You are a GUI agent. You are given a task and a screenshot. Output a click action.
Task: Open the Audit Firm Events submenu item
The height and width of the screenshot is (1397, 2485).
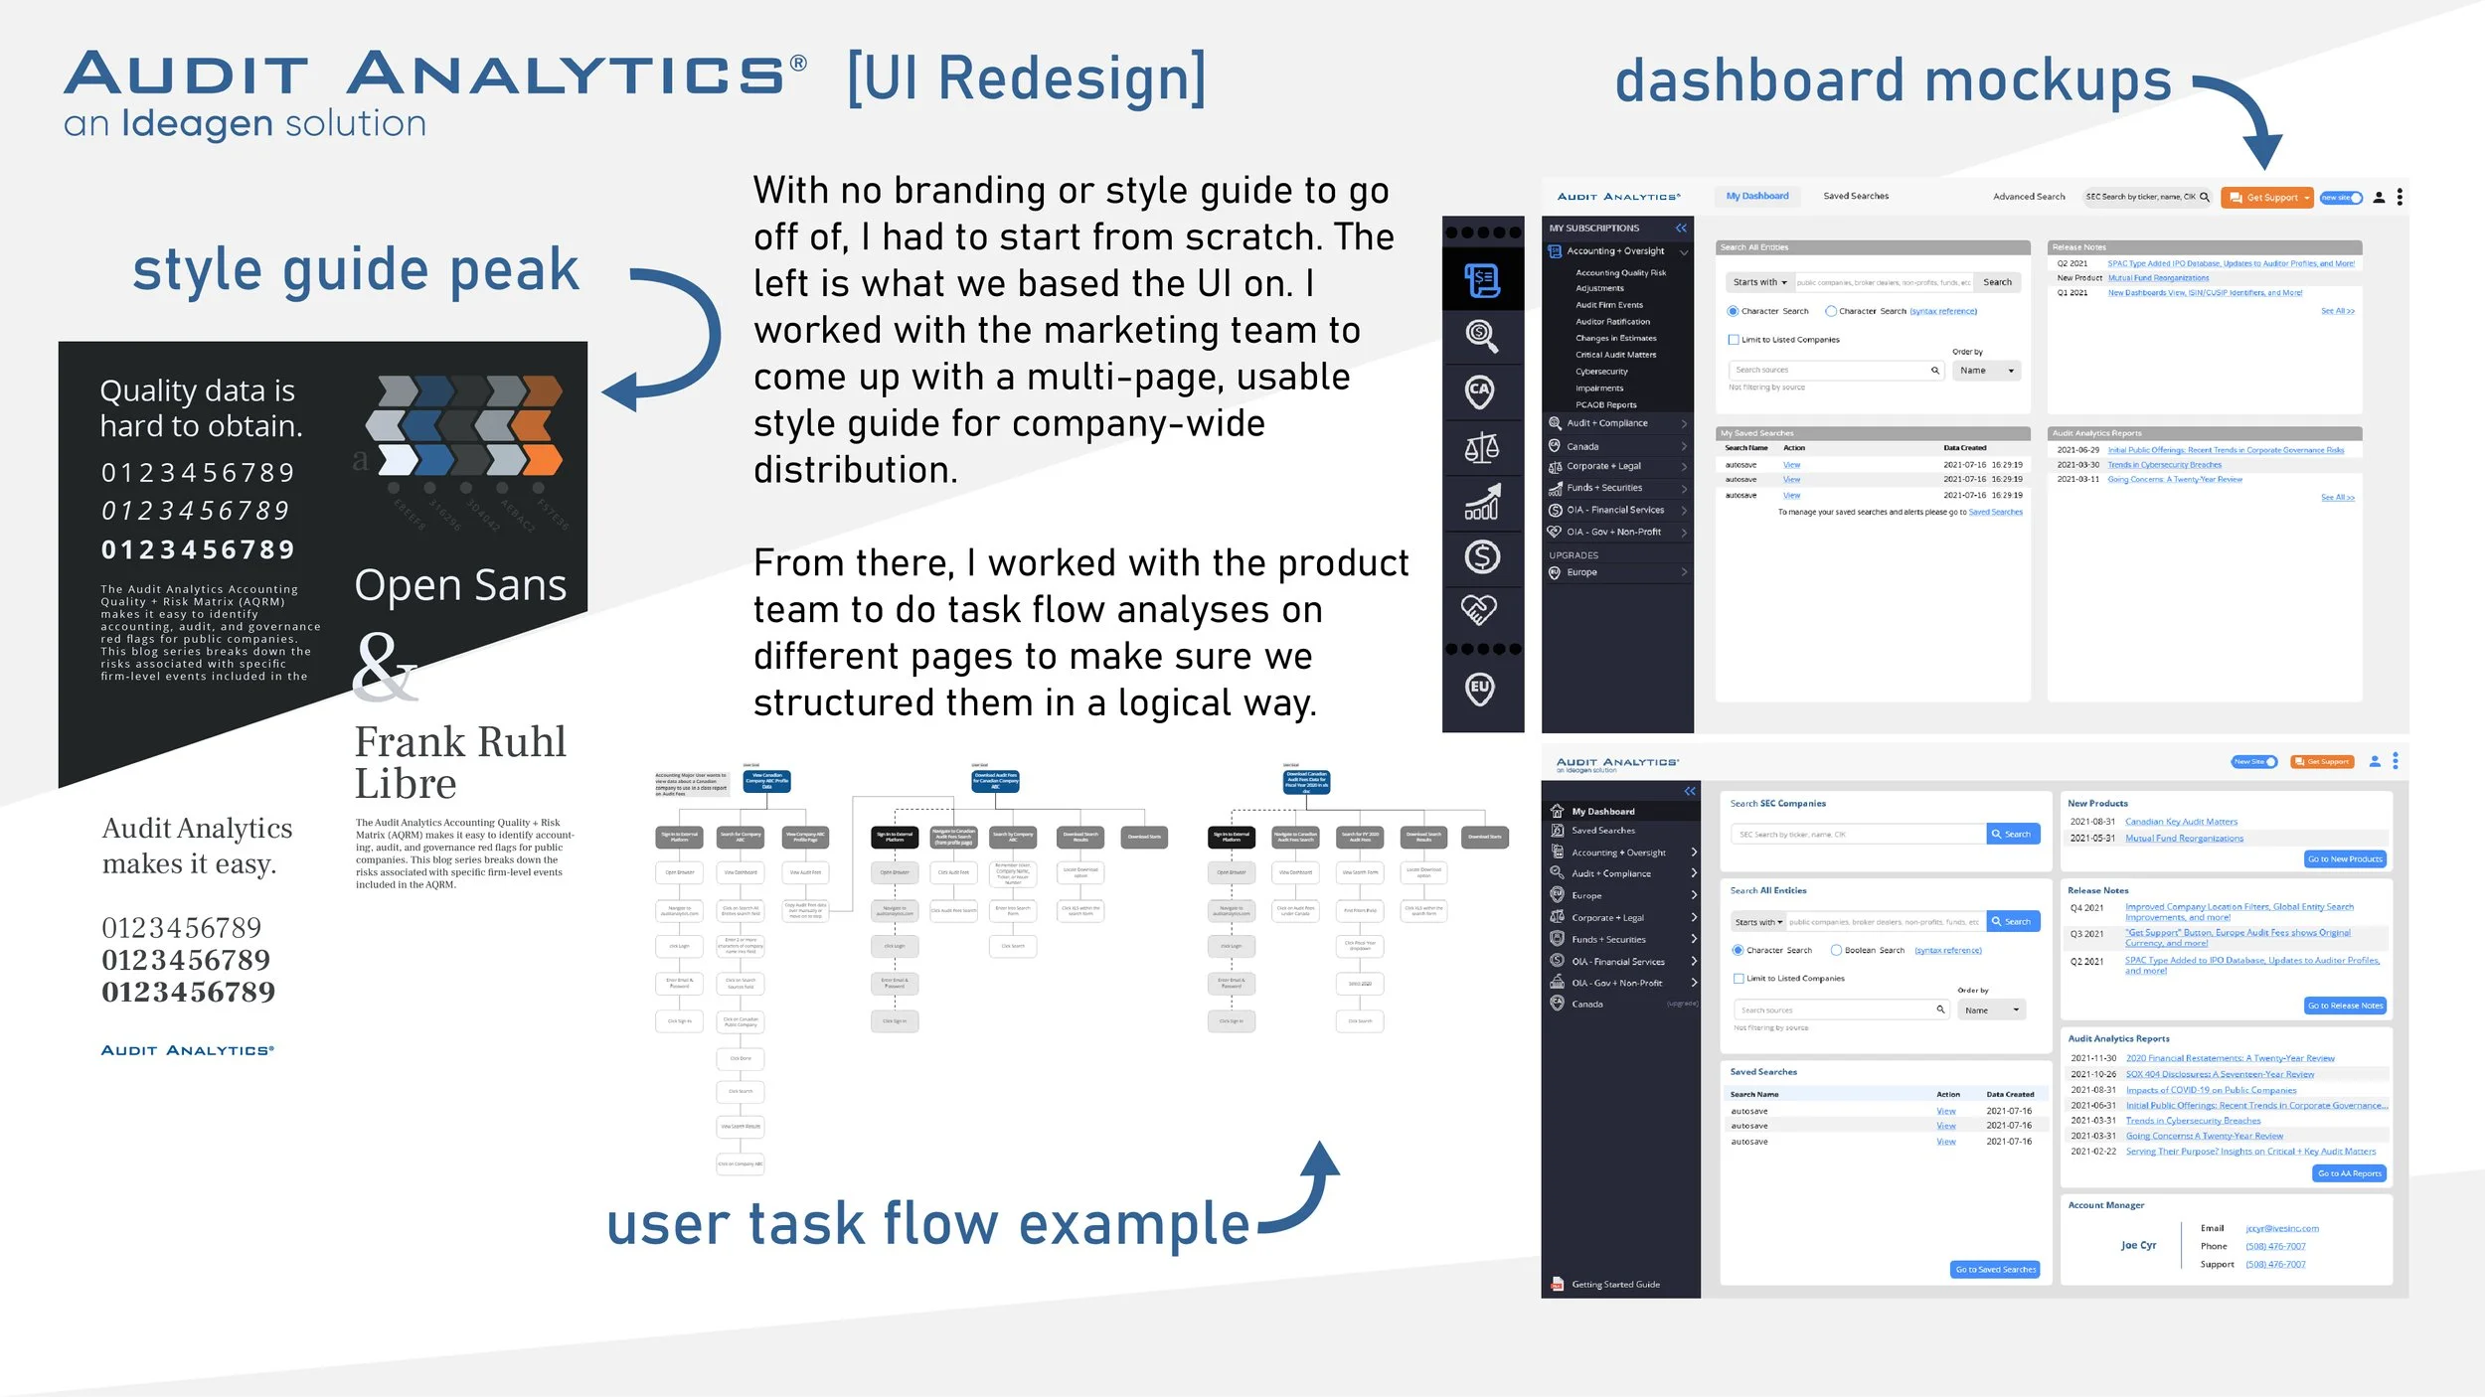[x=1609, y=305]
